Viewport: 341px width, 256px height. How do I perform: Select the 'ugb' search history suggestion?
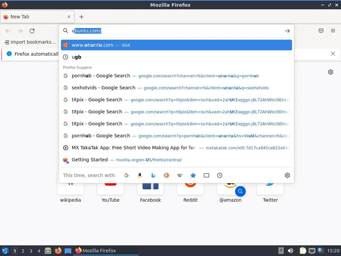176,57
